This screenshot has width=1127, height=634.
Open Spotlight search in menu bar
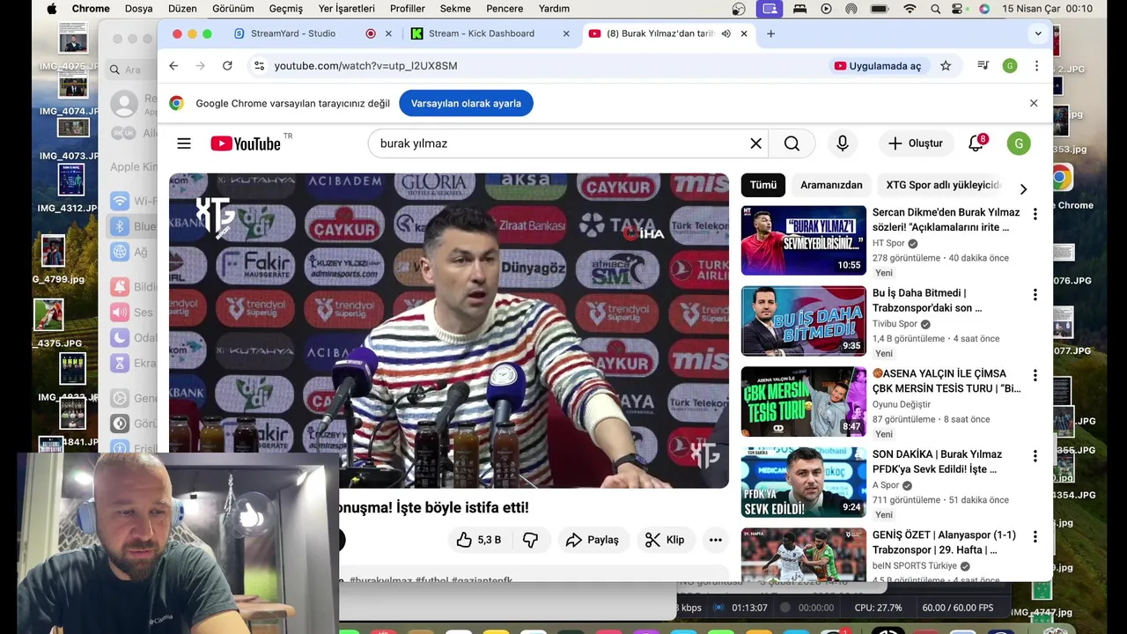[934, 9]
